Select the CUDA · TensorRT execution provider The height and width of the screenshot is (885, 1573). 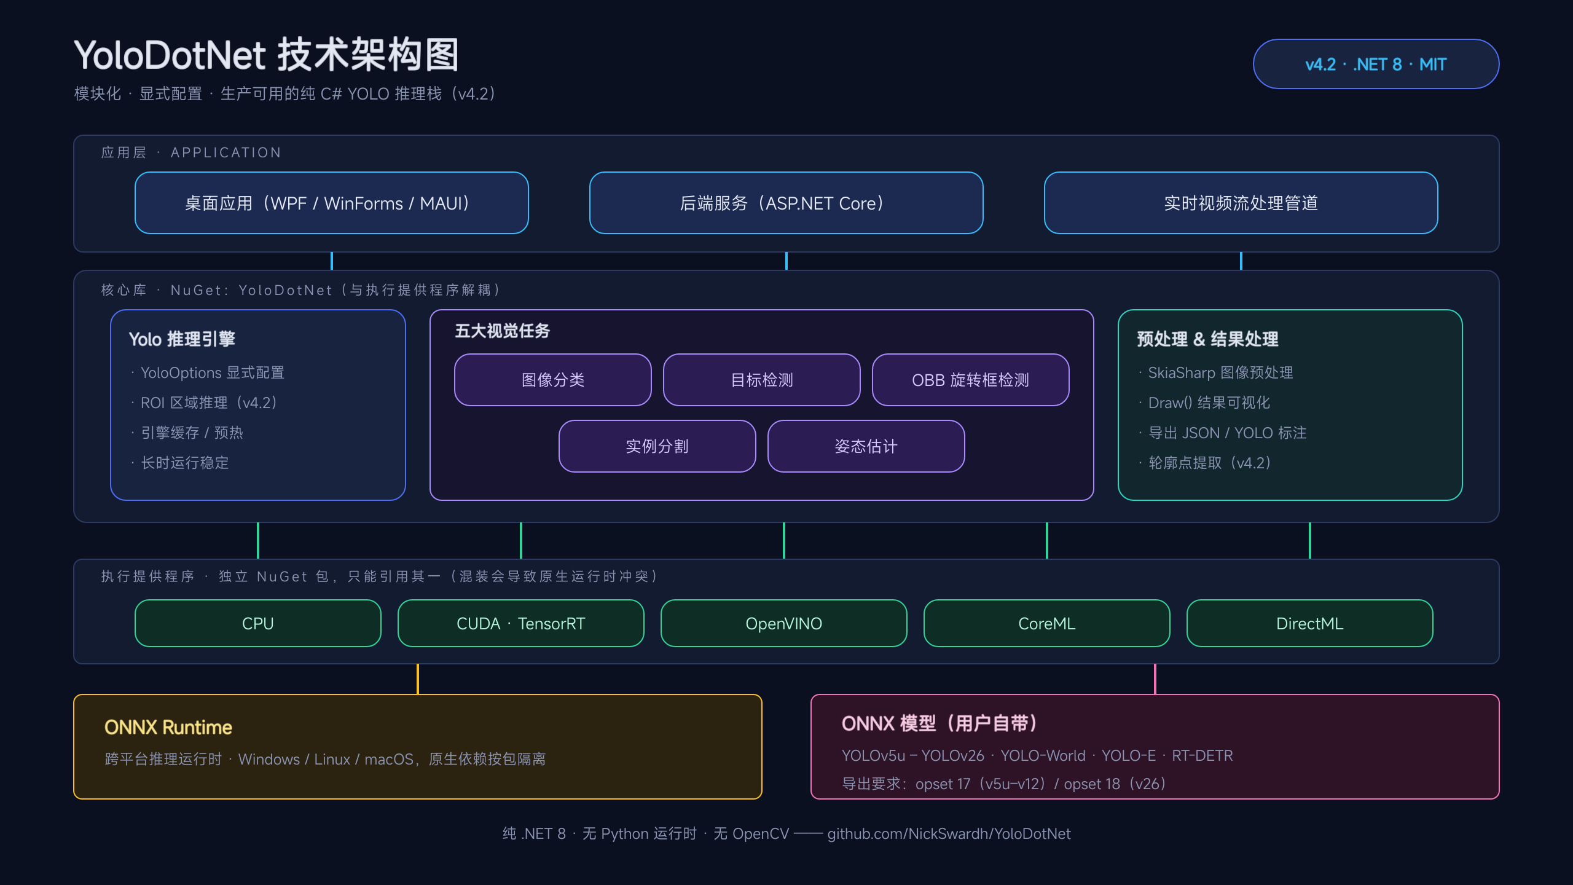tap(521, 623)
